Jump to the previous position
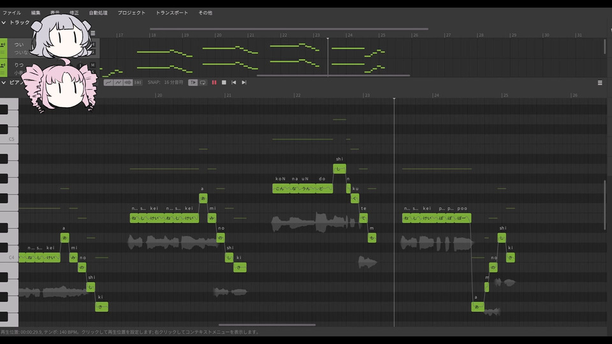Screen dimensions: 612x344 pyautogui.click(x=234, y=82)
